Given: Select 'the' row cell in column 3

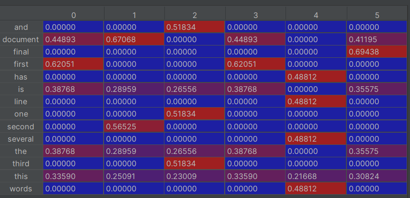Looking at the screenshot, I should click(x=255, y=151).
